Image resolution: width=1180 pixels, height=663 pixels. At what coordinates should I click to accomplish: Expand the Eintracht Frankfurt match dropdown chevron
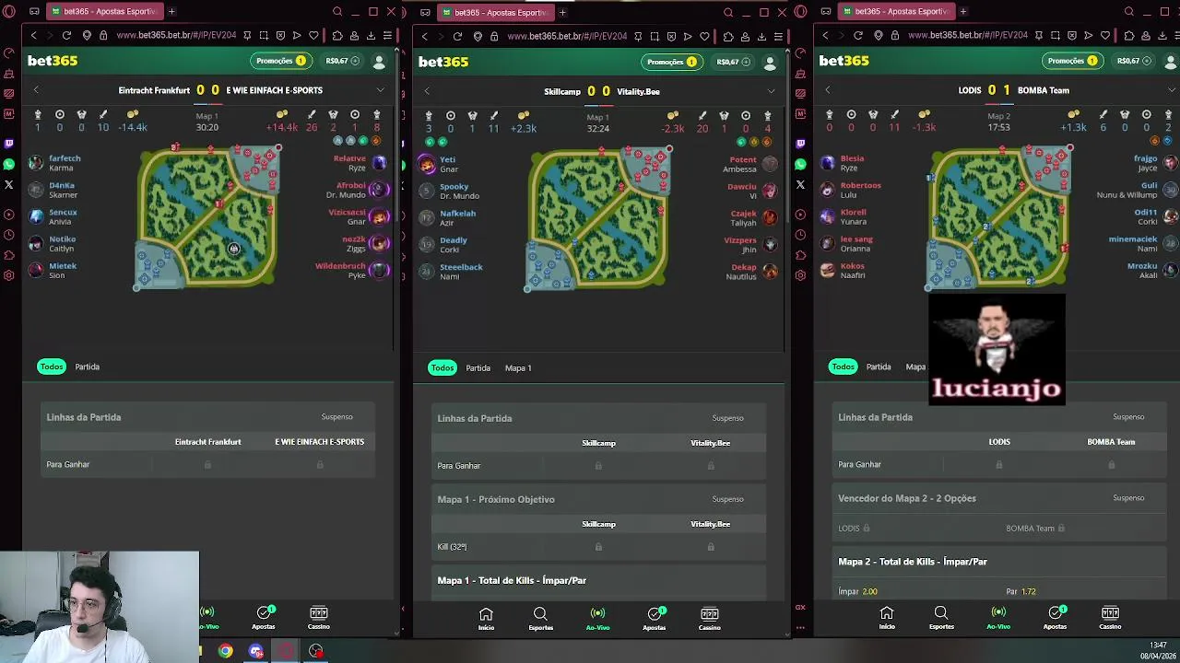click(x=380, y=90)
